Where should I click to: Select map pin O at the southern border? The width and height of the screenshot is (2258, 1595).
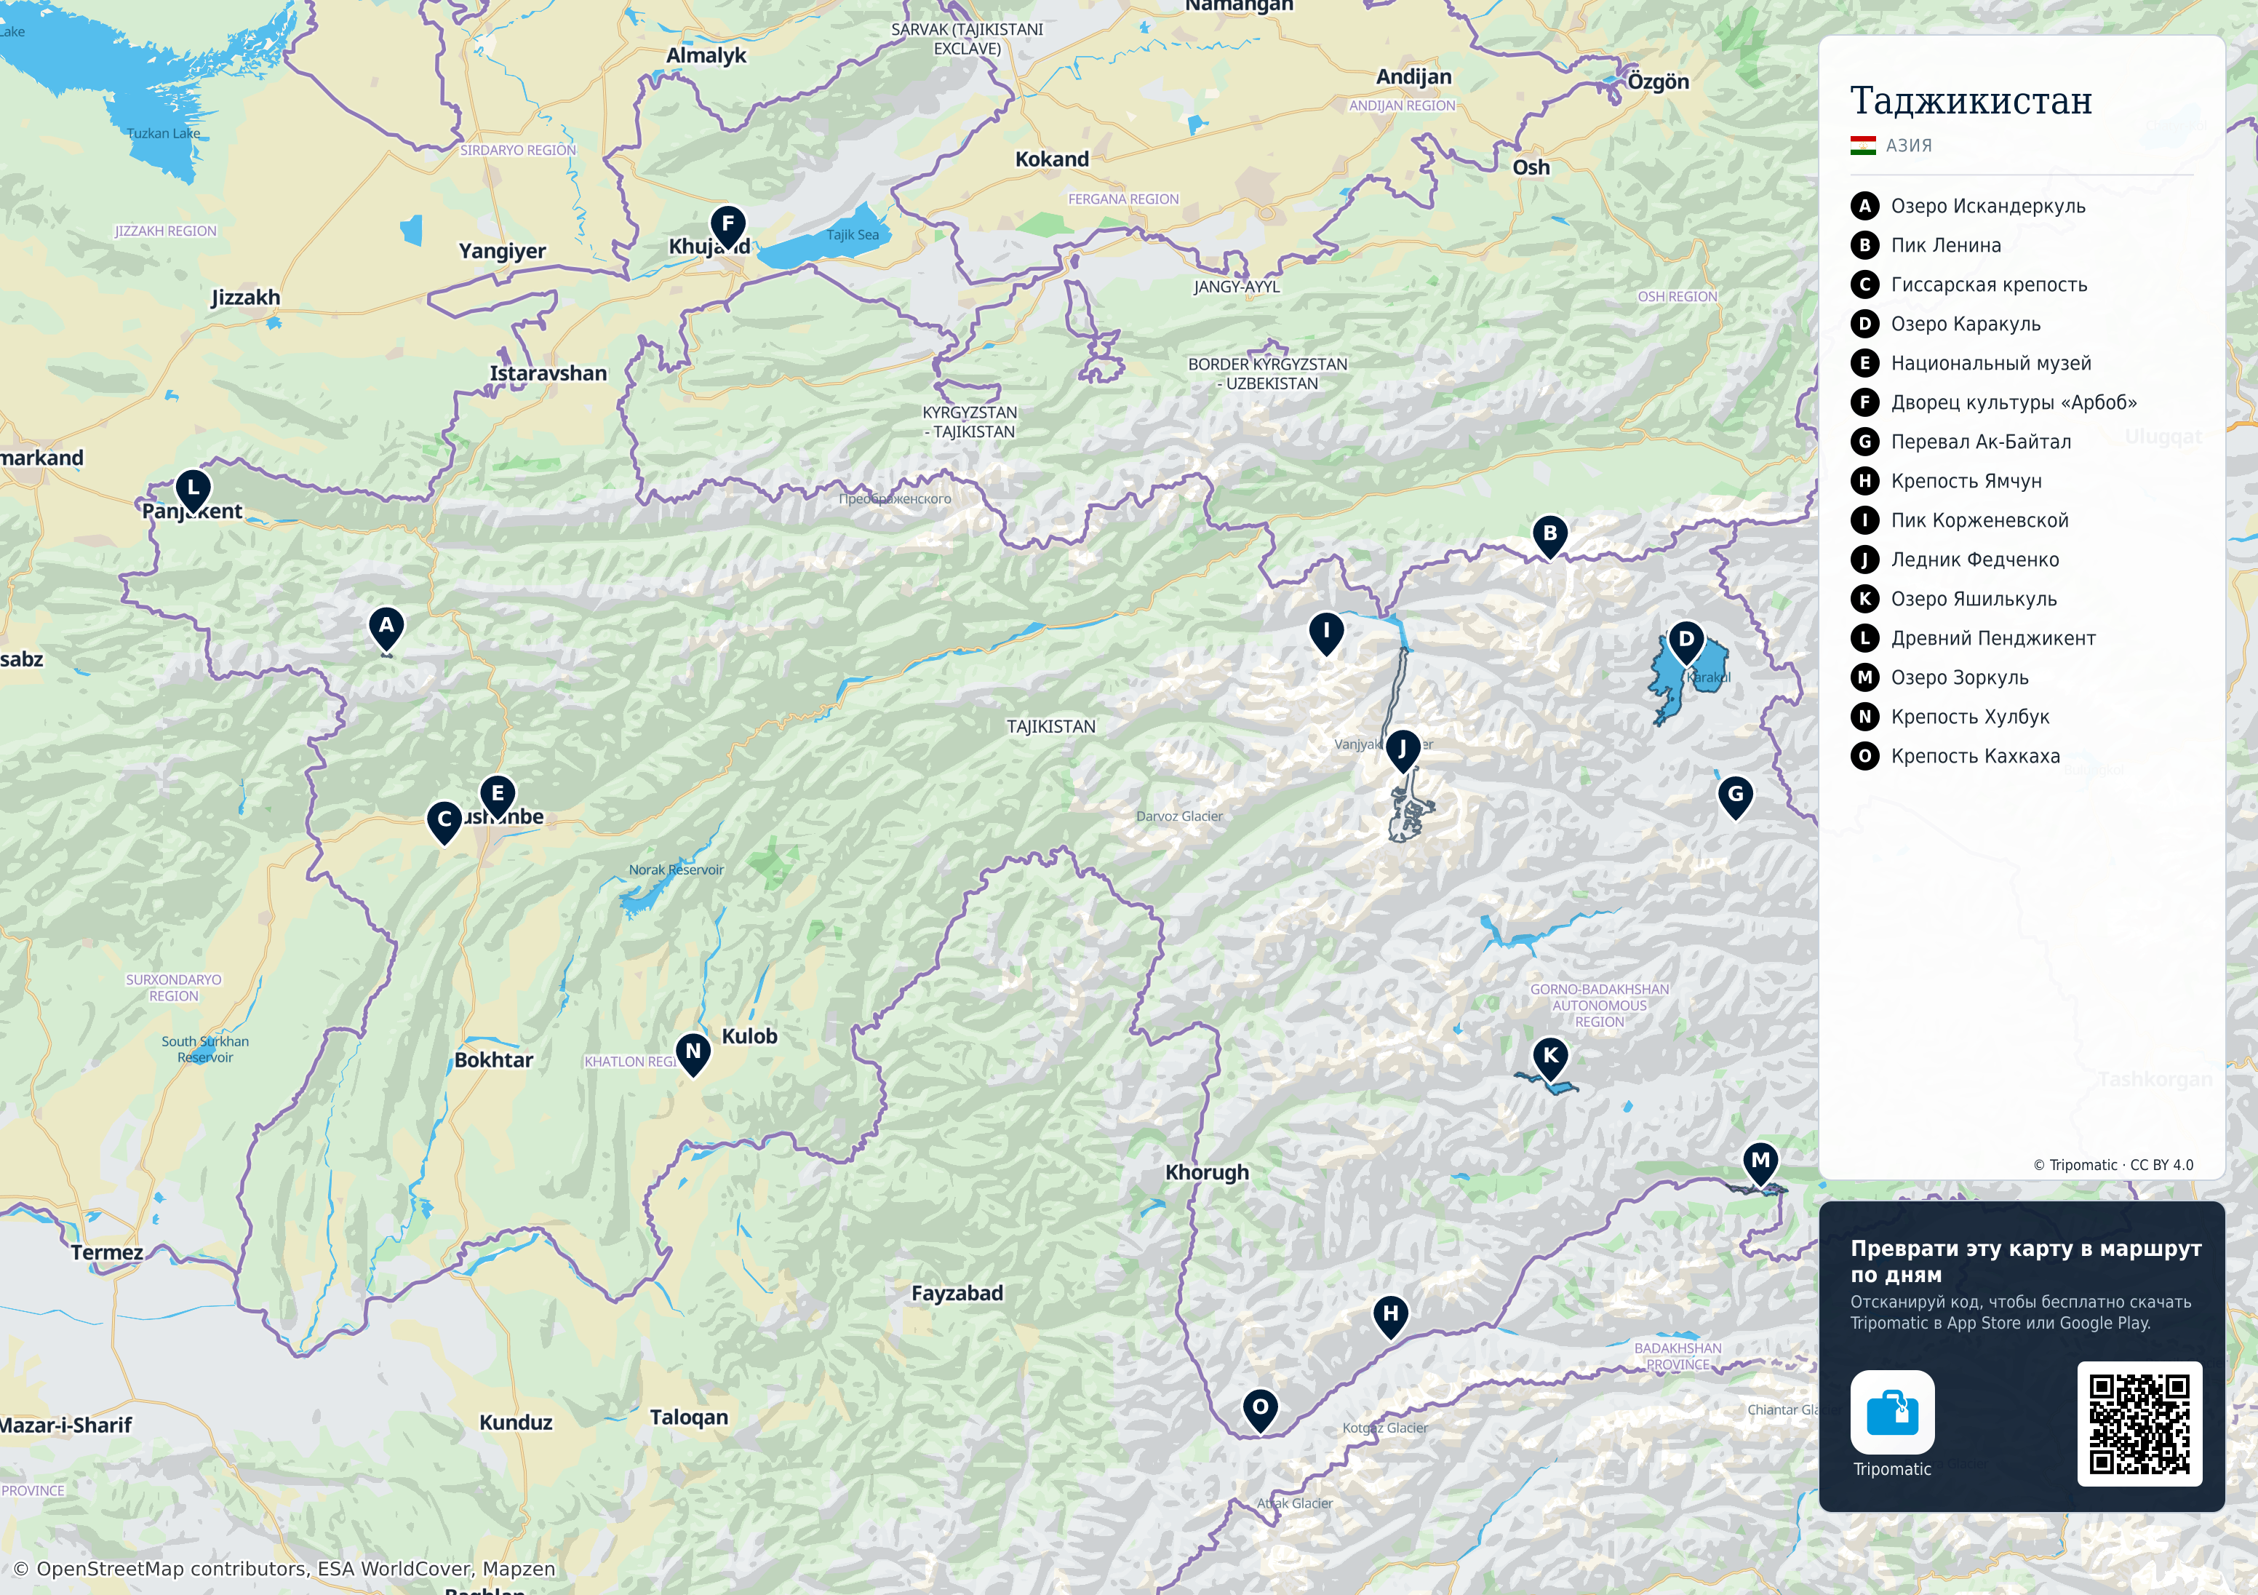pyautogui.click(x=1260, y=1411)
